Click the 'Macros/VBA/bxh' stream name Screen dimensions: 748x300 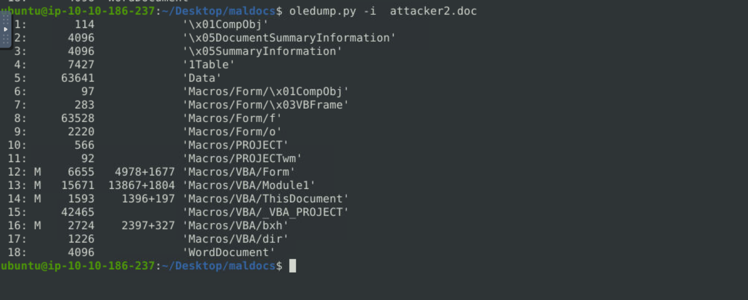coord(236,225)
